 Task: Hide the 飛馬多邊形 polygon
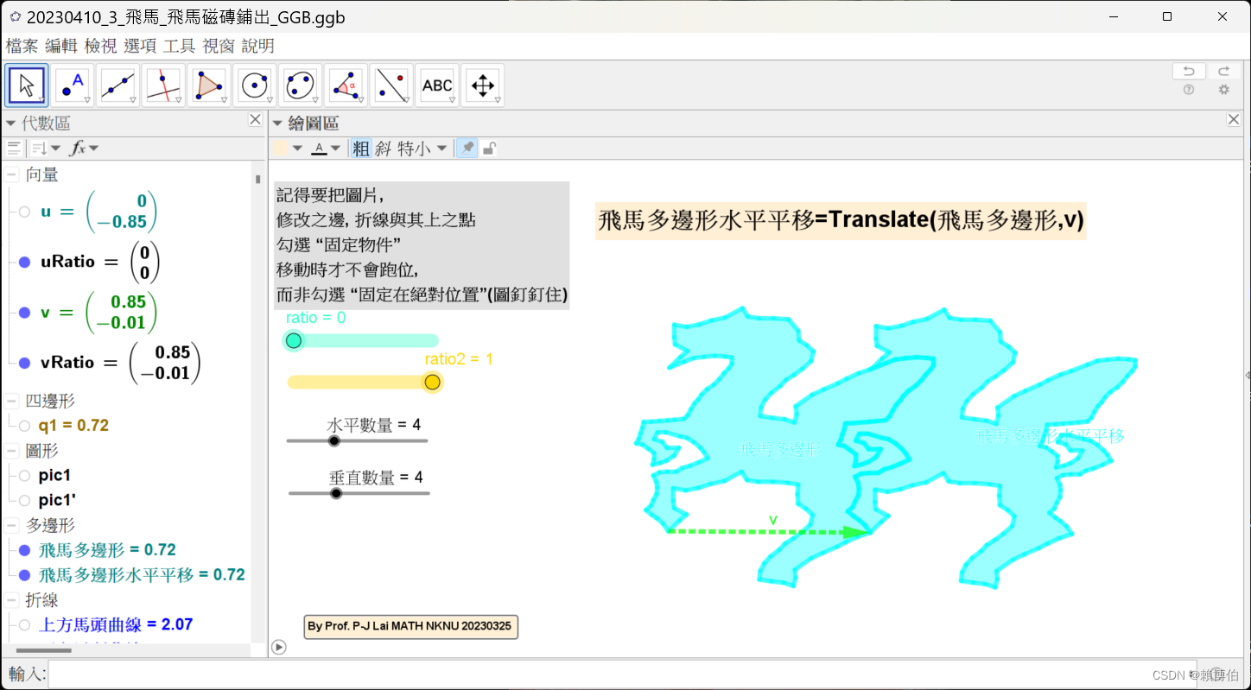pos(24,549)
